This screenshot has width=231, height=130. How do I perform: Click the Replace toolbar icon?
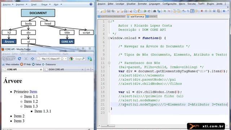point(159,11)
